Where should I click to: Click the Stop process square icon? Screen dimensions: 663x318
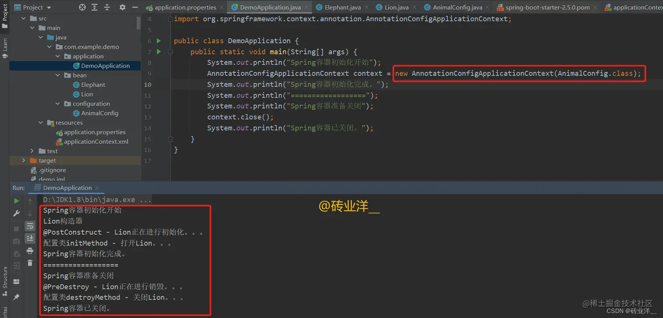(x=16, y=229)
